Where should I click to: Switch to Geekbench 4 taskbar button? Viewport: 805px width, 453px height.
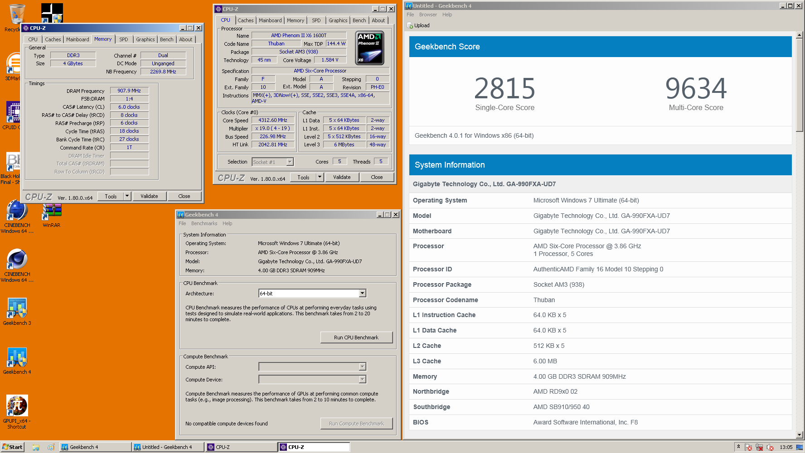[95, 447]
